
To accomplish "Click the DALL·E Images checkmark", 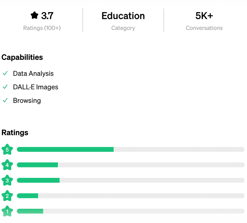I will click(x=5, y=87).
